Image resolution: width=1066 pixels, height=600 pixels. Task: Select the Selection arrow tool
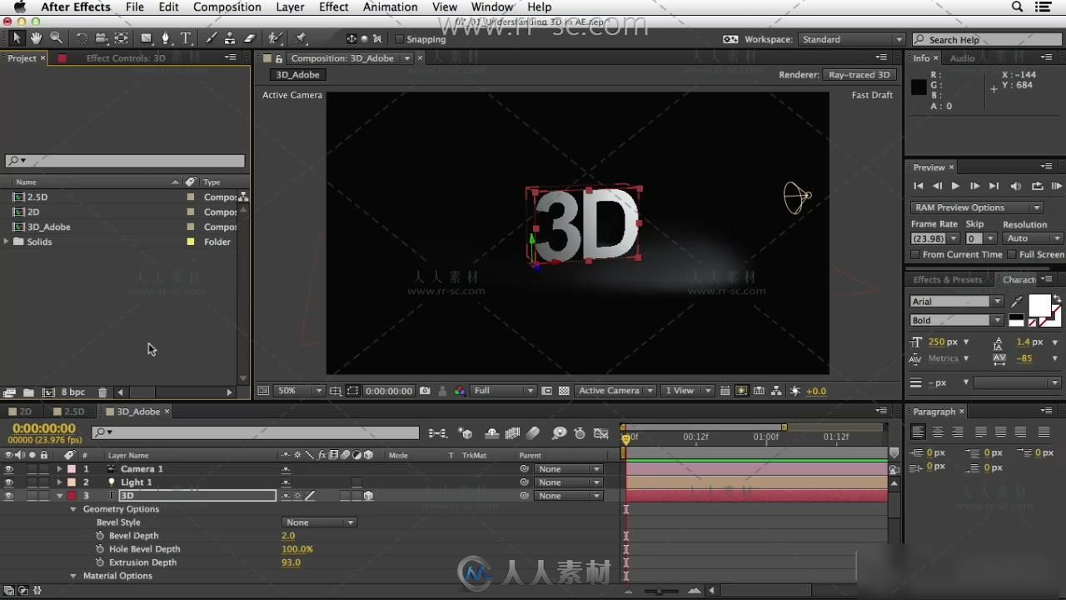tap(17, 38)
